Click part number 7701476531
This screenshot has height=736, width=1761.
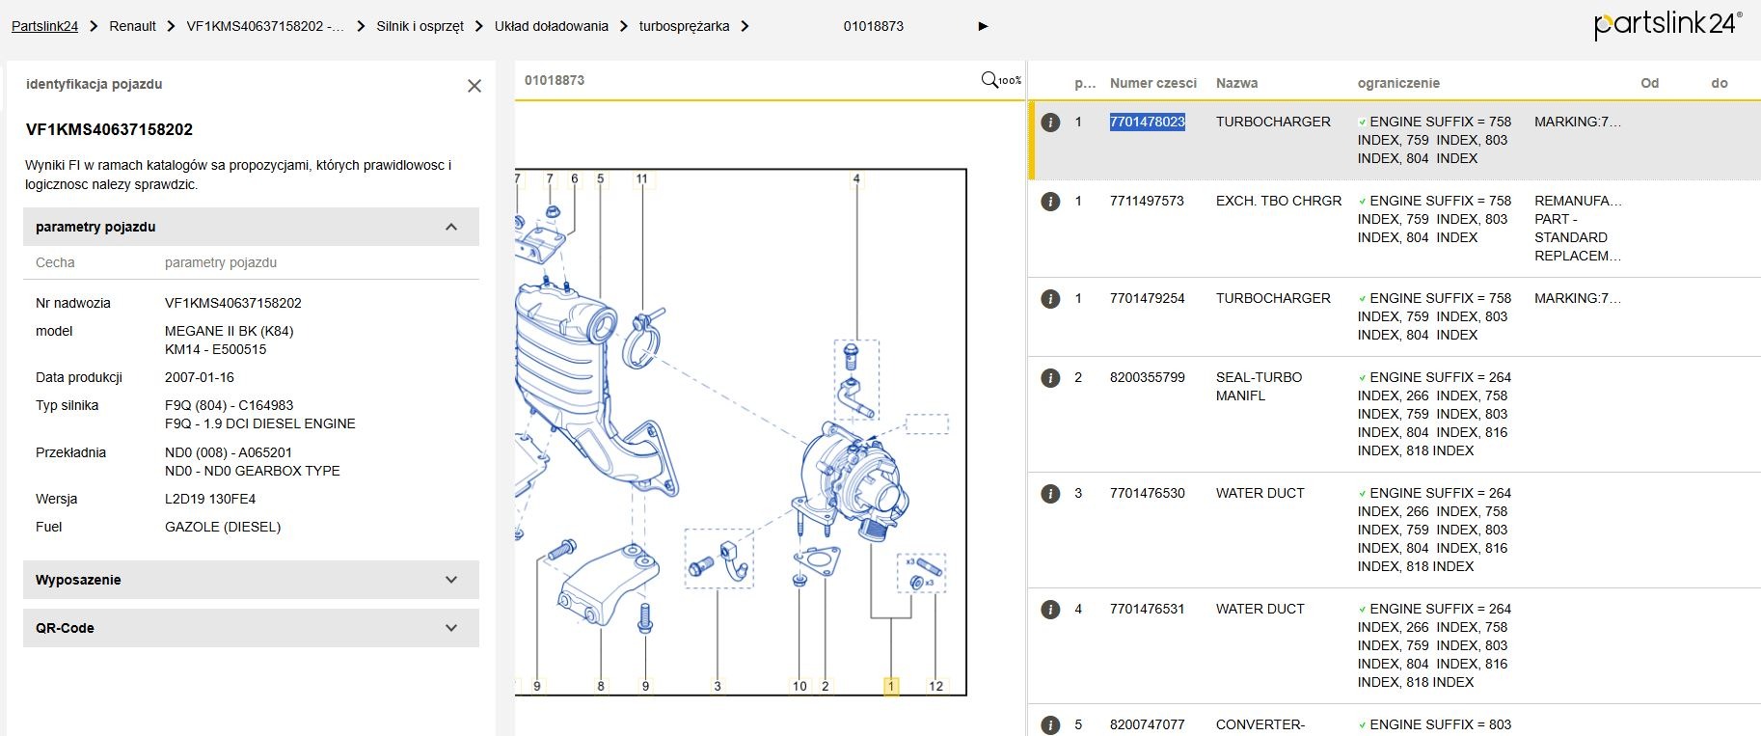pyautogui.click(x=1147, y=609)
